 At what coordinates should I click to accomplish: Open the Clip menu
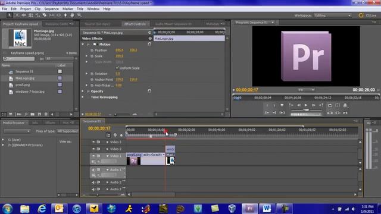point(38,9)
